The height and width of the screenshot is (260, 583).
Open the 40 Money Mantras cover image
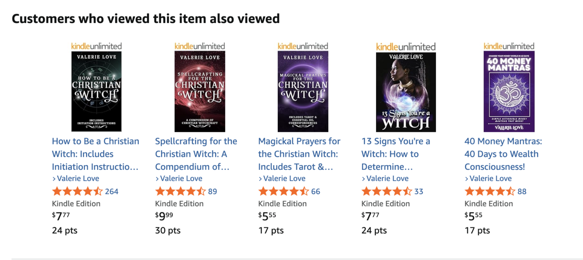(x=509, y=91)
